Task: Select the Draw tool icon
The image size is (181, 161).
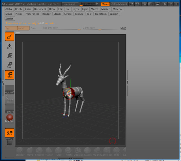Action: (x=9, y=46)
